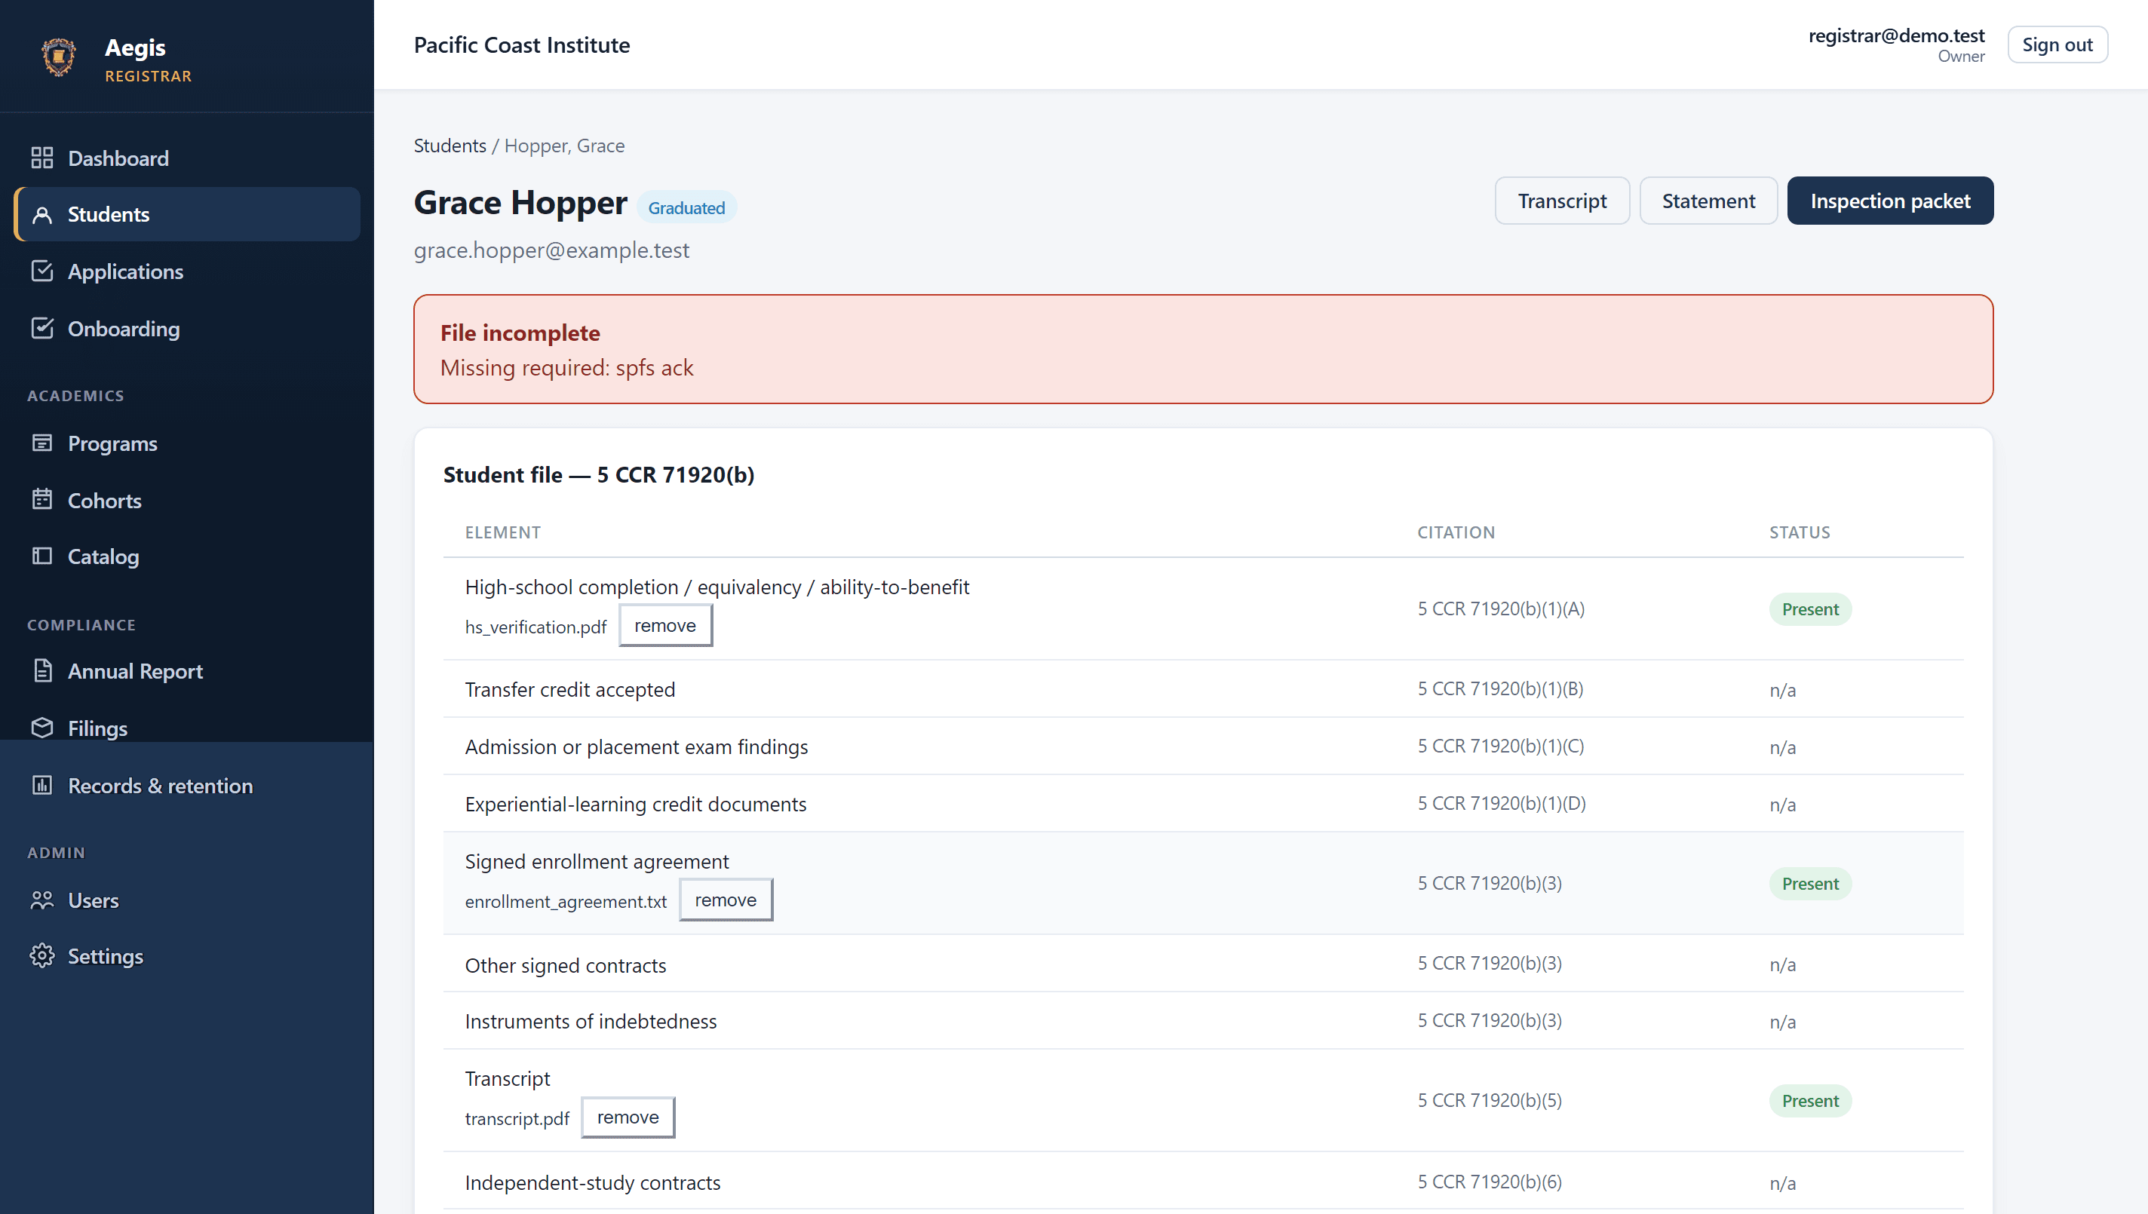Open Records & retention page
Image resolution: width=2148 pixels, height=1214 pixels.
point(188,786)
